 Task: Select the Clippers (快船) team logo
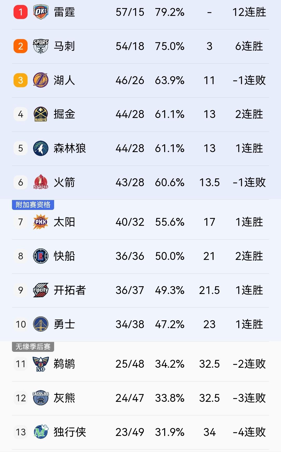[x=41, y=256]
